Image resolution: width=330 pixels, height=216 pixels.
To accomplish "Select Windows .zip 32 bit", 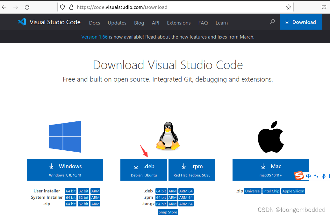I will click(x=83, y=204).
